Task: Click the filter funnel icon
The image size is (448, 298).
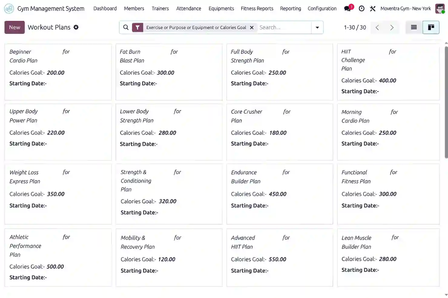Action: click(x=137, y=28)
